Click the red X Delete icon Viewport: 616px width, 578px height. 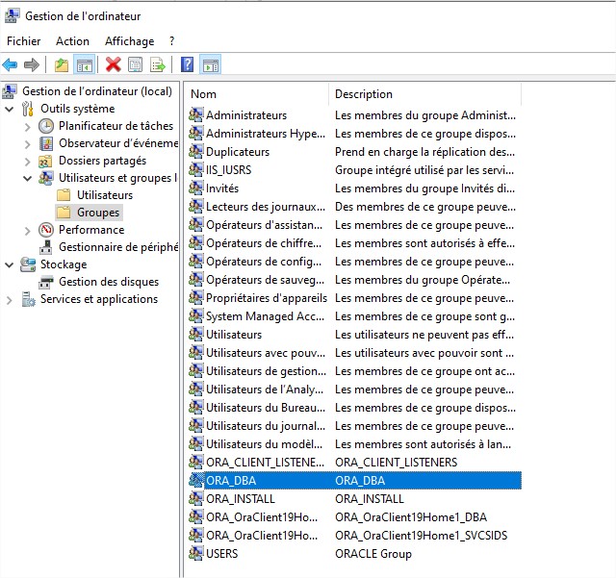[114, 64]
